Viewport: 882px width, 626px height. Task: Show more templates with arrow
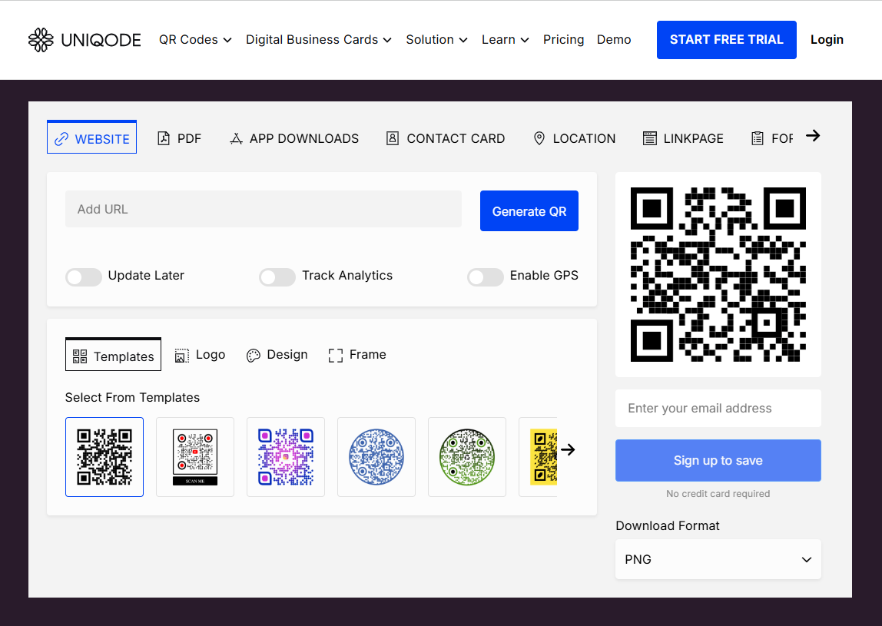point(568,449)
